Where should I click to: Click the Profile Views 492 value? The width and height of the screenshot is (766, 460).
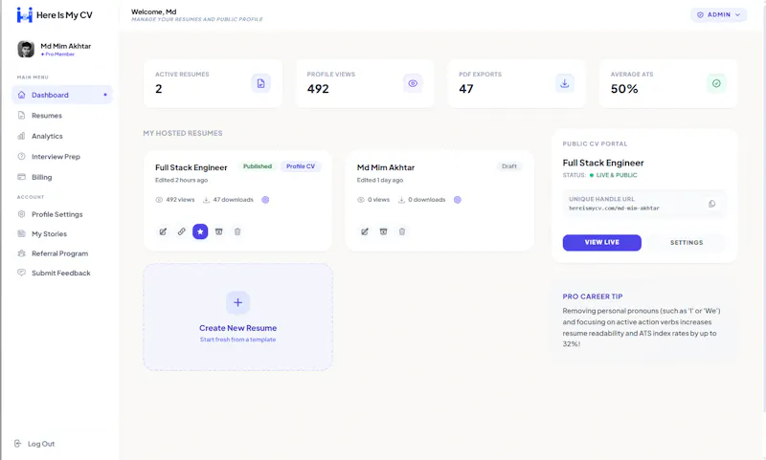click(318, 89)
